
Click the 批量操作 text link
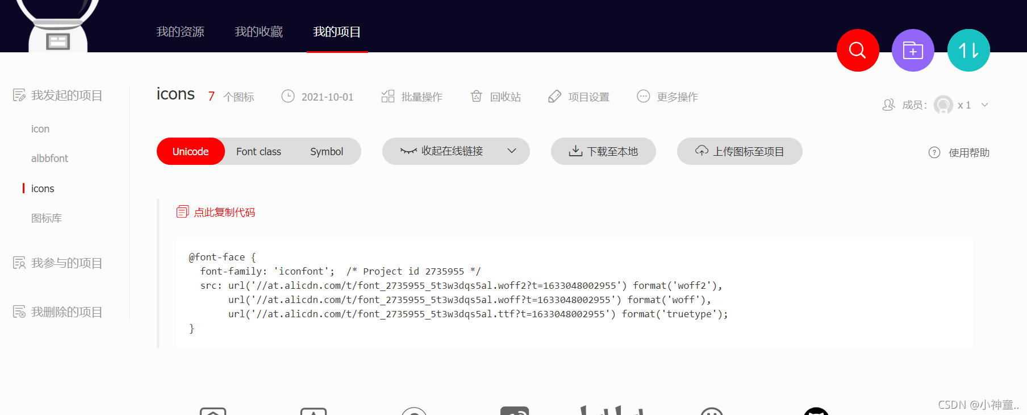point(422,97)
